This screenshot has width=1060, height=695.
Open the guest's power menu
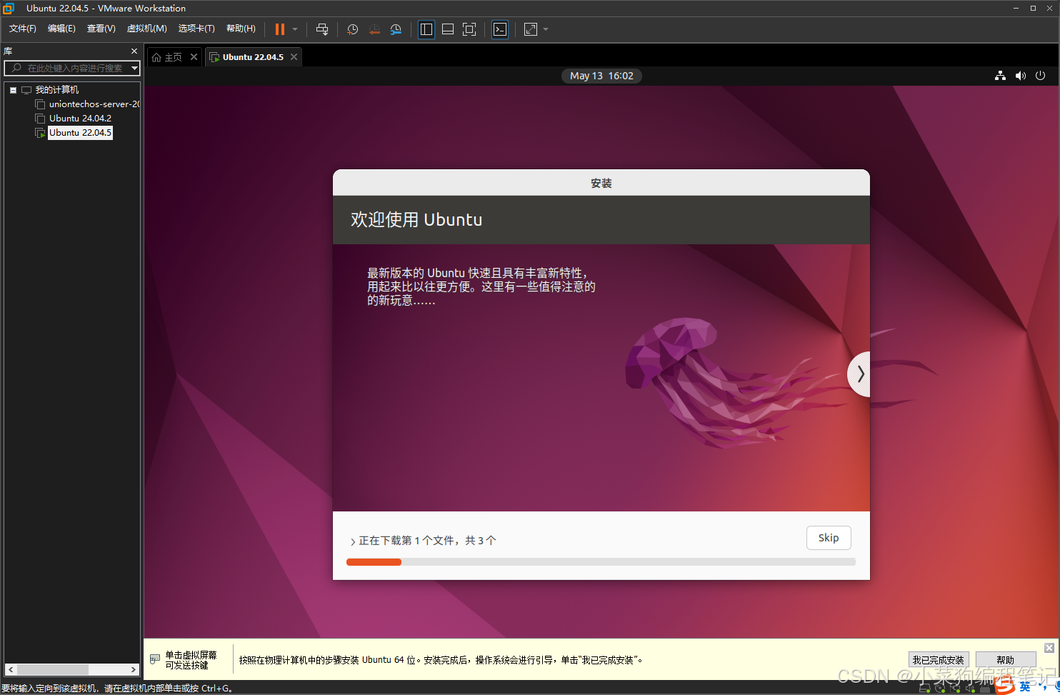click(1040, 76)
